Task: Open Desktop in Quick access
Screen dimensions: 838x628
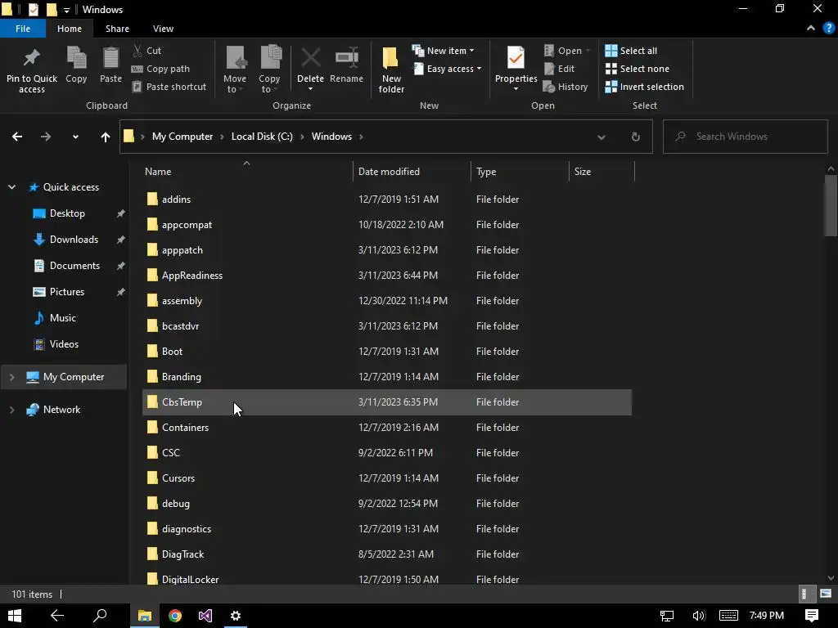Action: coord(67,213)
